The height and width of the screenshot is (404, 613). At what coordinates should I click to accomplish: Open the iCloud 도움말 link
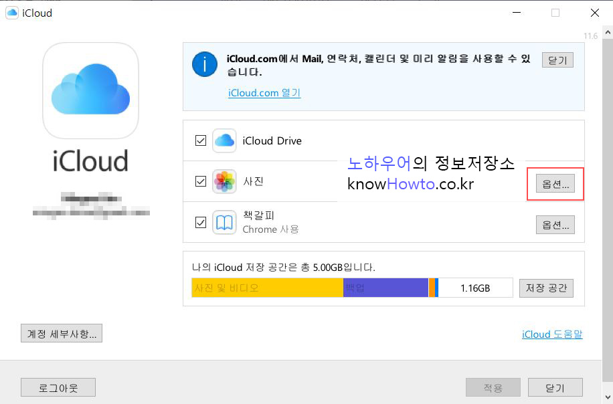click(x=552, y=334)
